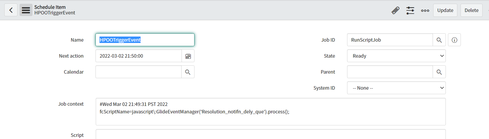Click into the Next action date field
Image resolution: width=489 pixels, height=139 pixels.
click(x=139, y=56)
